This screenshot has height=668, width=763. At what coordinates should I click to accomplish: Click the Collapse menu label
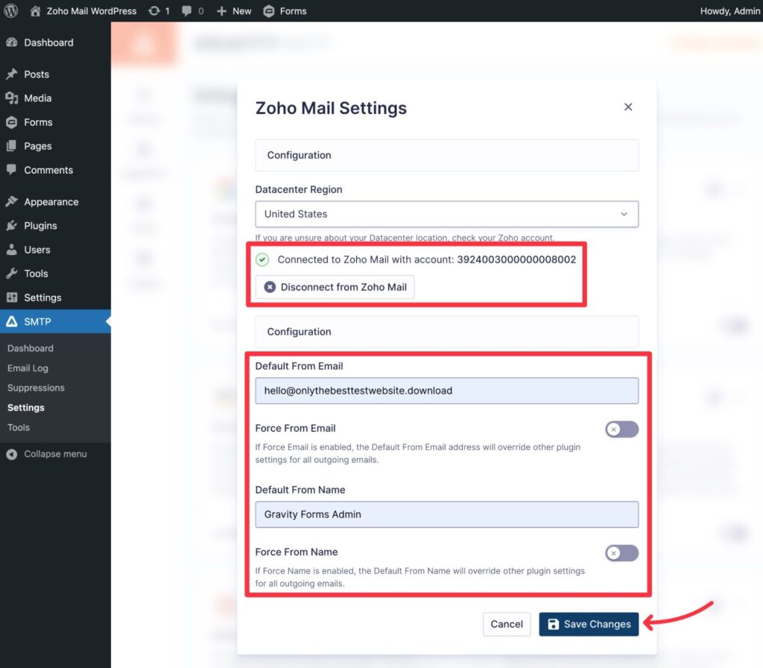[x=55, y=454]
